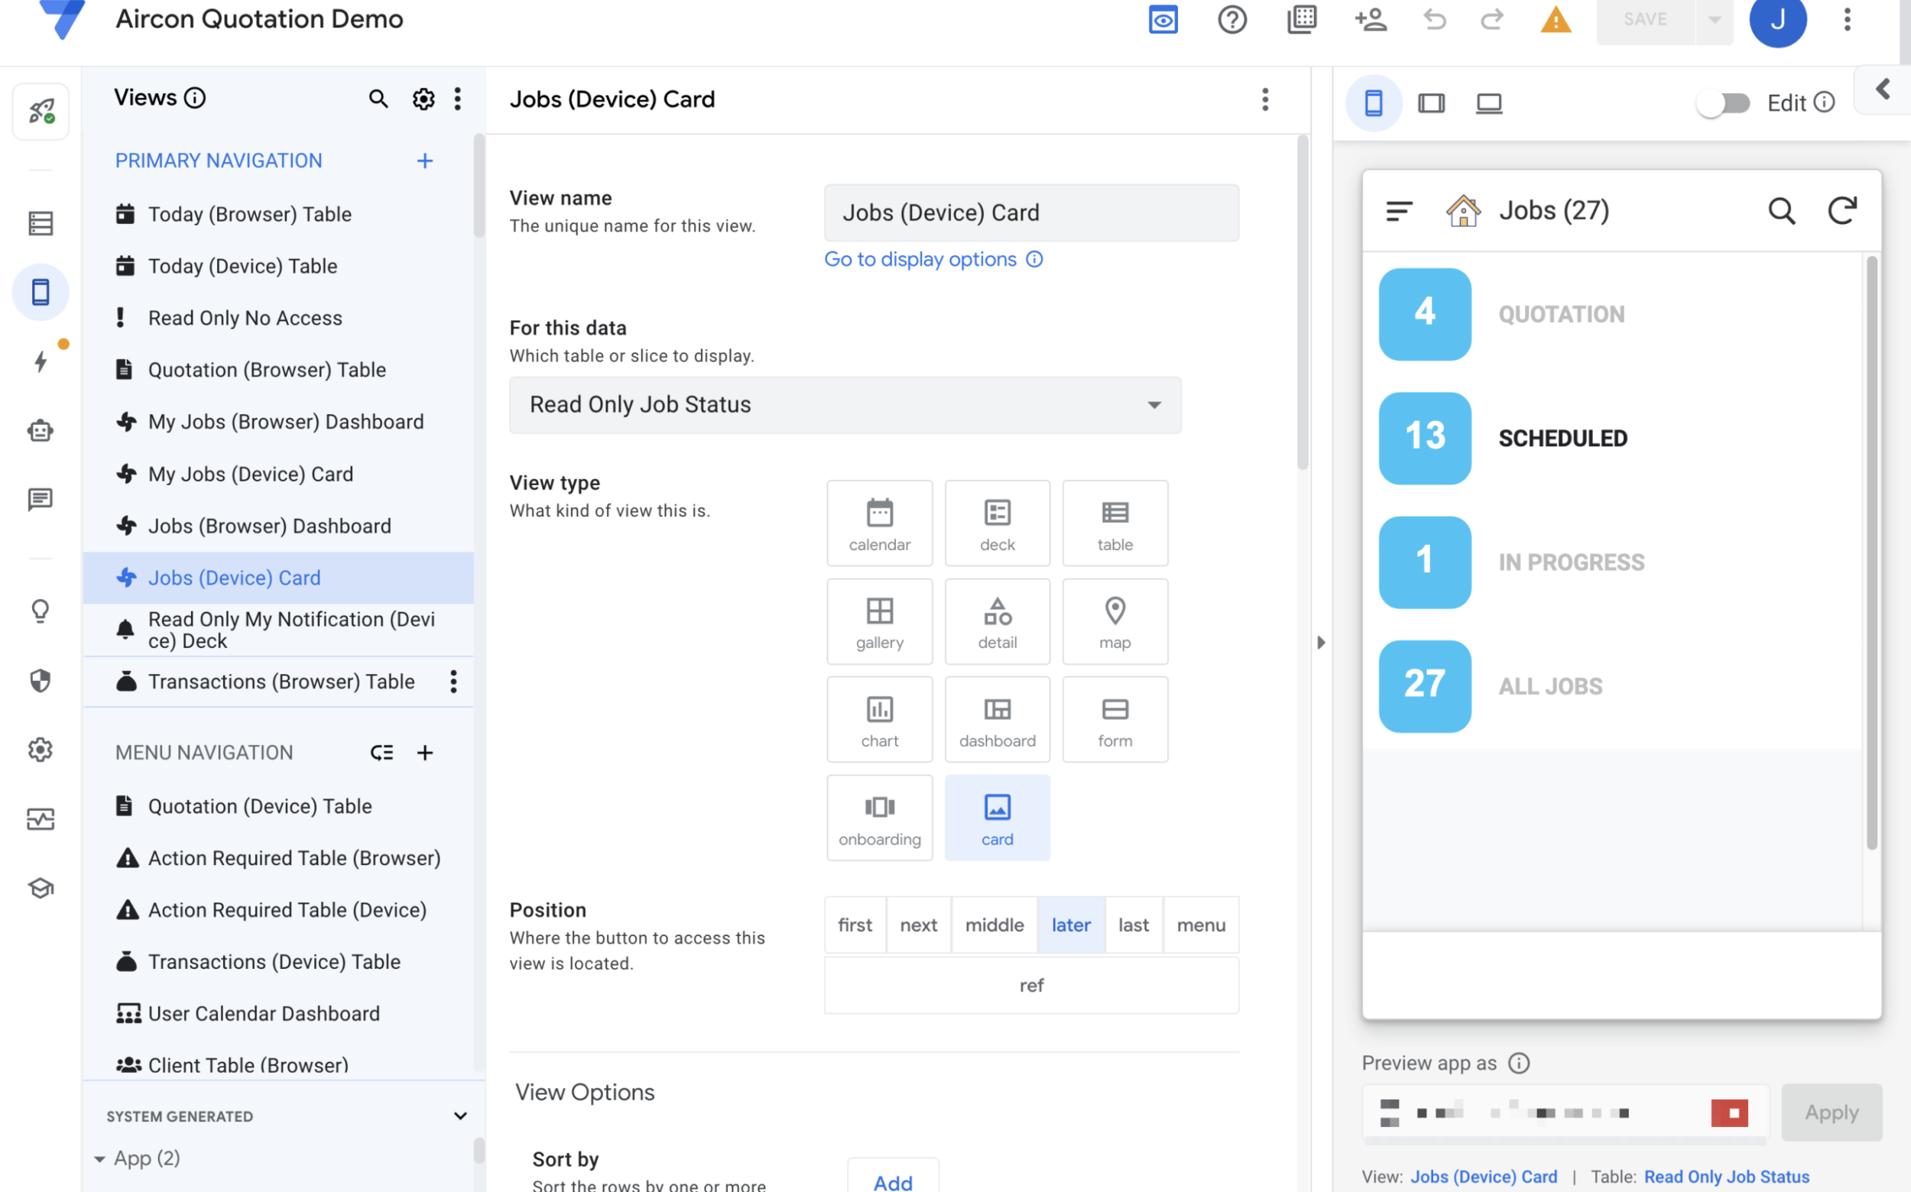Click the preview refresh sync icon
The width and height of the screenshot is (1911, 1192).
coord(1842,210)
